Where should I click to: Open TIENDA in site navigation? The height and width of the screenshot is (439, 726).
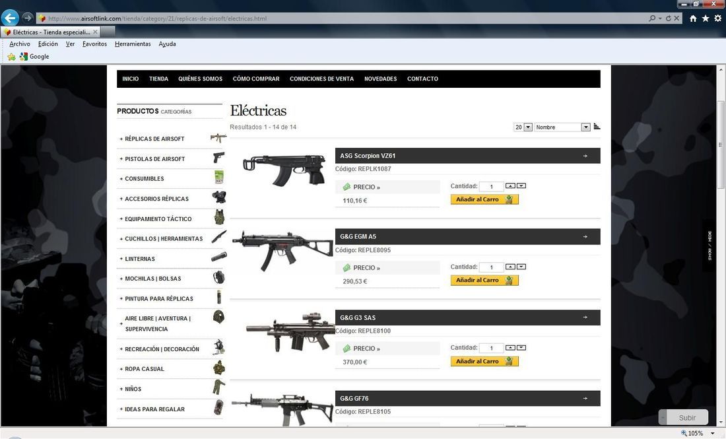pos(159,79)
